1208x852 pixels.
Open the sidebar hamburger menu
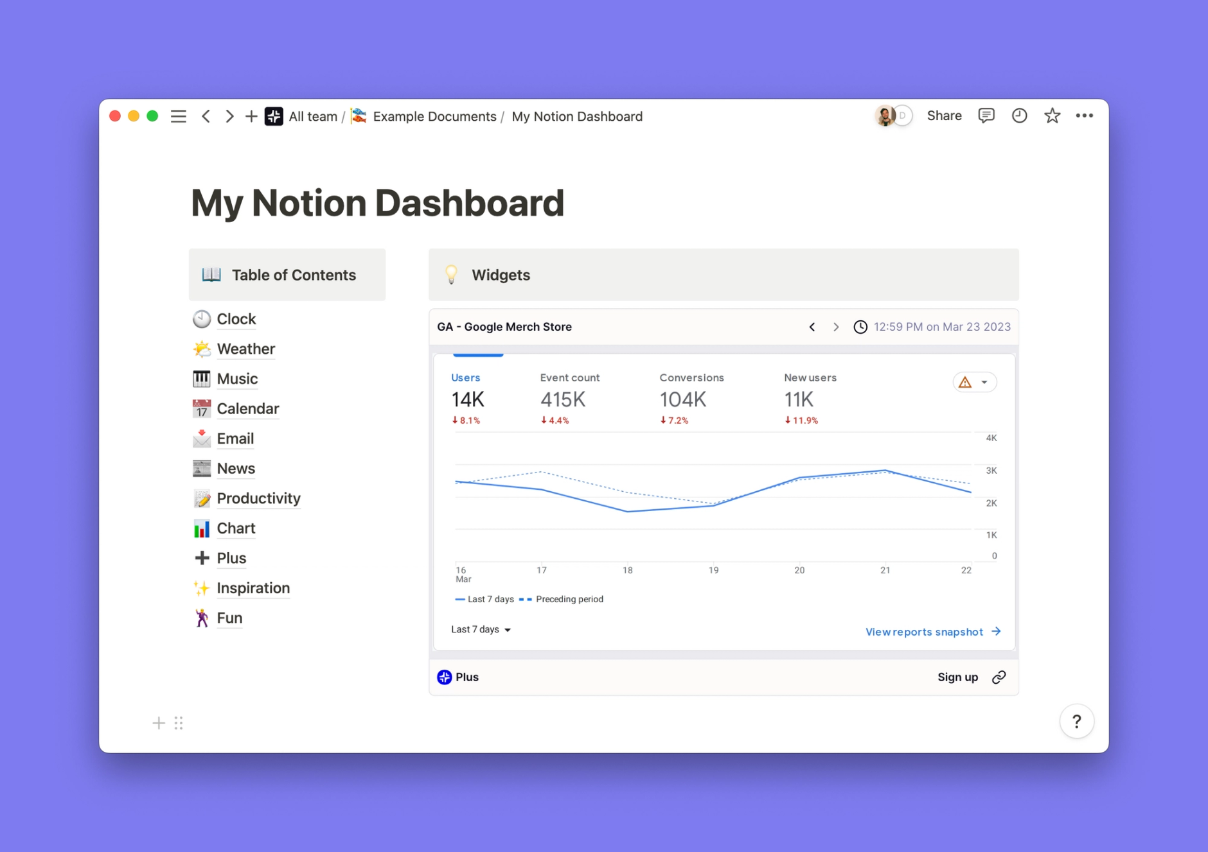(178, 116)
